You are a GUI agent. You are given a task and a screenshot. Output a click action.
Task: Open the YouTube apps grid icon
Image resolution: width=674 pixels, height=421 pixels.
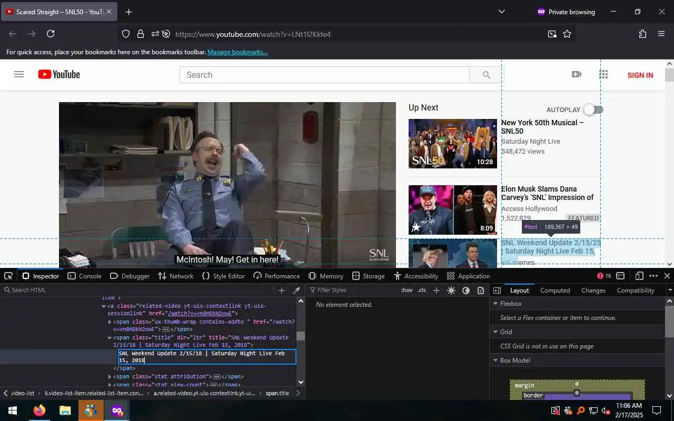(x=603, y=74)
